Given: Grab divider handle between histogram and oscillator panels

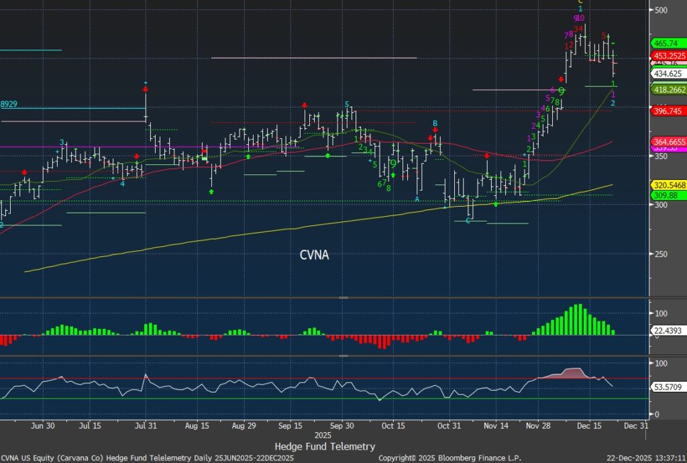Looking at the screenshot, I should (x=343, y=356).
